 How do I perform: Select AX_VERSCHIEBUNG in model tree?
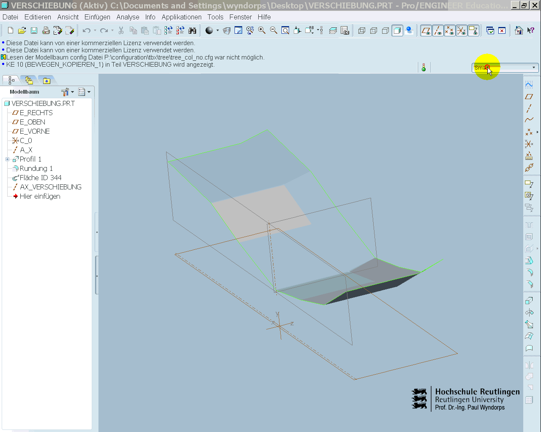[x=50, y=187]
